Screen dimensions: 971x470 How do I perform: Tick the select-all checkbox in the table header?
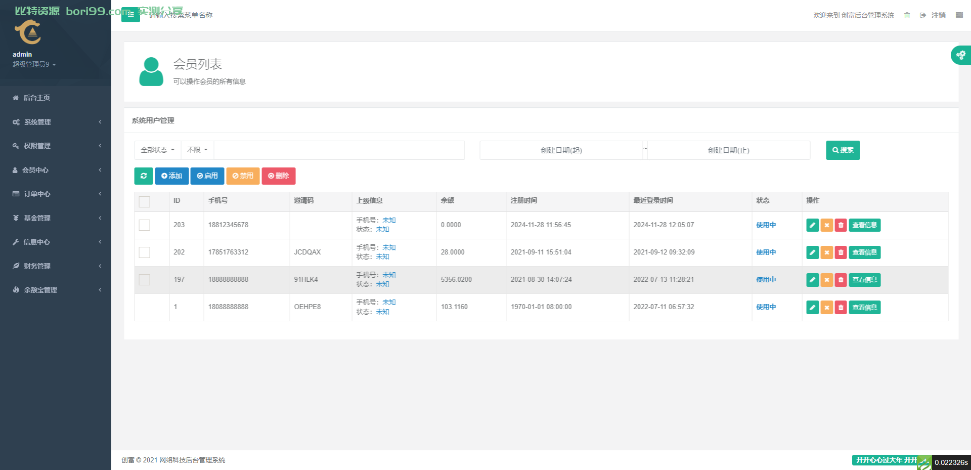click(145, 201)
